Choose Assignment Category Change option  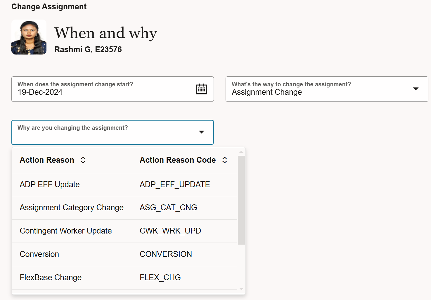point(72,208)
